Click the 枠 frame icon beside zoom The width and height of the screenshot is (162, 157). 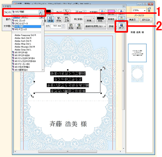click(x=149, y=10)
